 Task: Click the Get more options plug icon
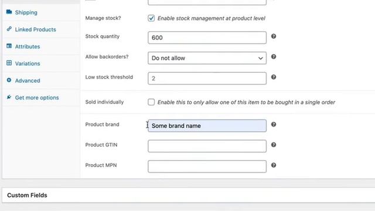(9, 97)
